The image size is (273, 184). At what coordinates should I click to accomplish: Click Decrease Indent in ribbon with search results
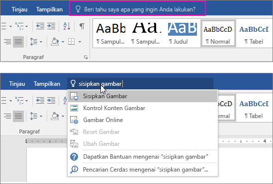pyautogui.click(x=40, y=101)
